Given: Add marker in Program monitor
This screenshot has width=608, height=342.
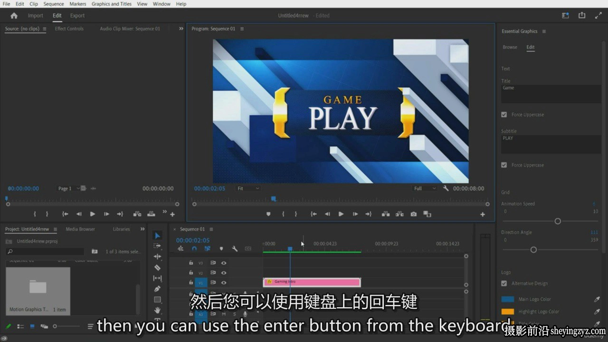Looking at the screenshot, I should click(268, 214).
